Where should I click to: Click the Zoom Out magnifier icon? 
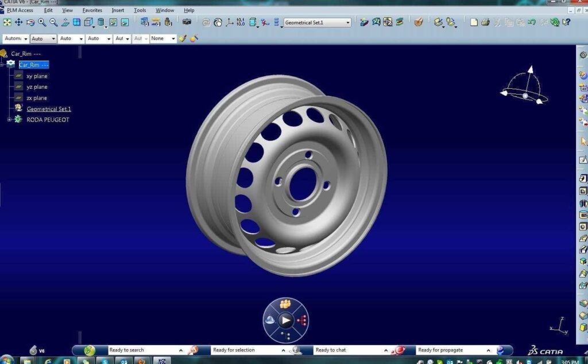53,22
